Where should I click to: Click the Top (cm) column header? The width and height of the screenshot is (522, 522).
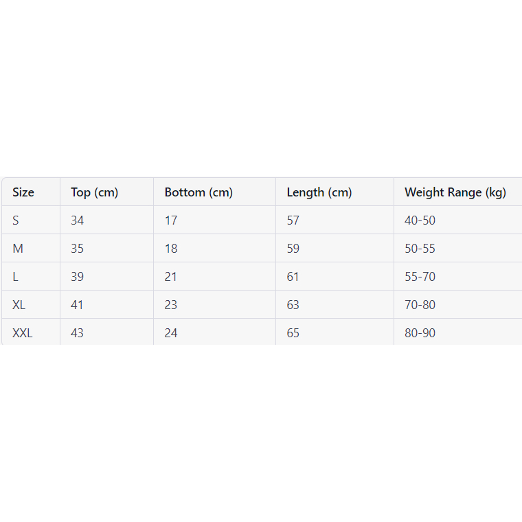pyautogui.click(x=95, y=192)
